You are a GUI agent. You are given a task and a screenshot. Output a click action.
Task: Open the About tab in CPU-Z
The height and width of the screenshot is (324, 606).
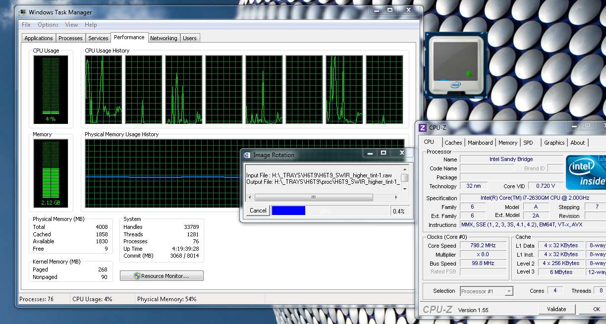coord(578,143)
